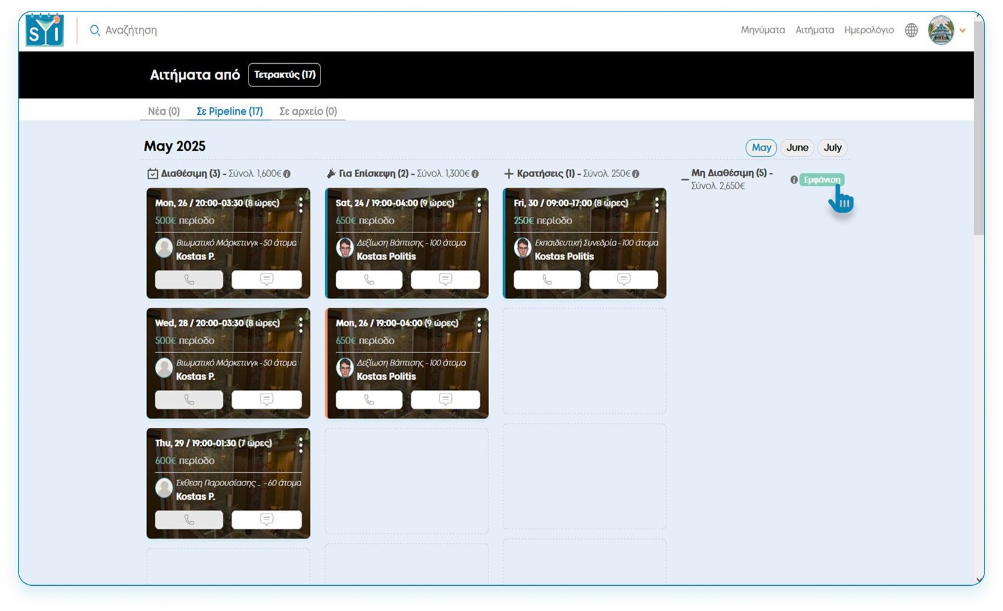Select the June month filter

tap(797, 148)
